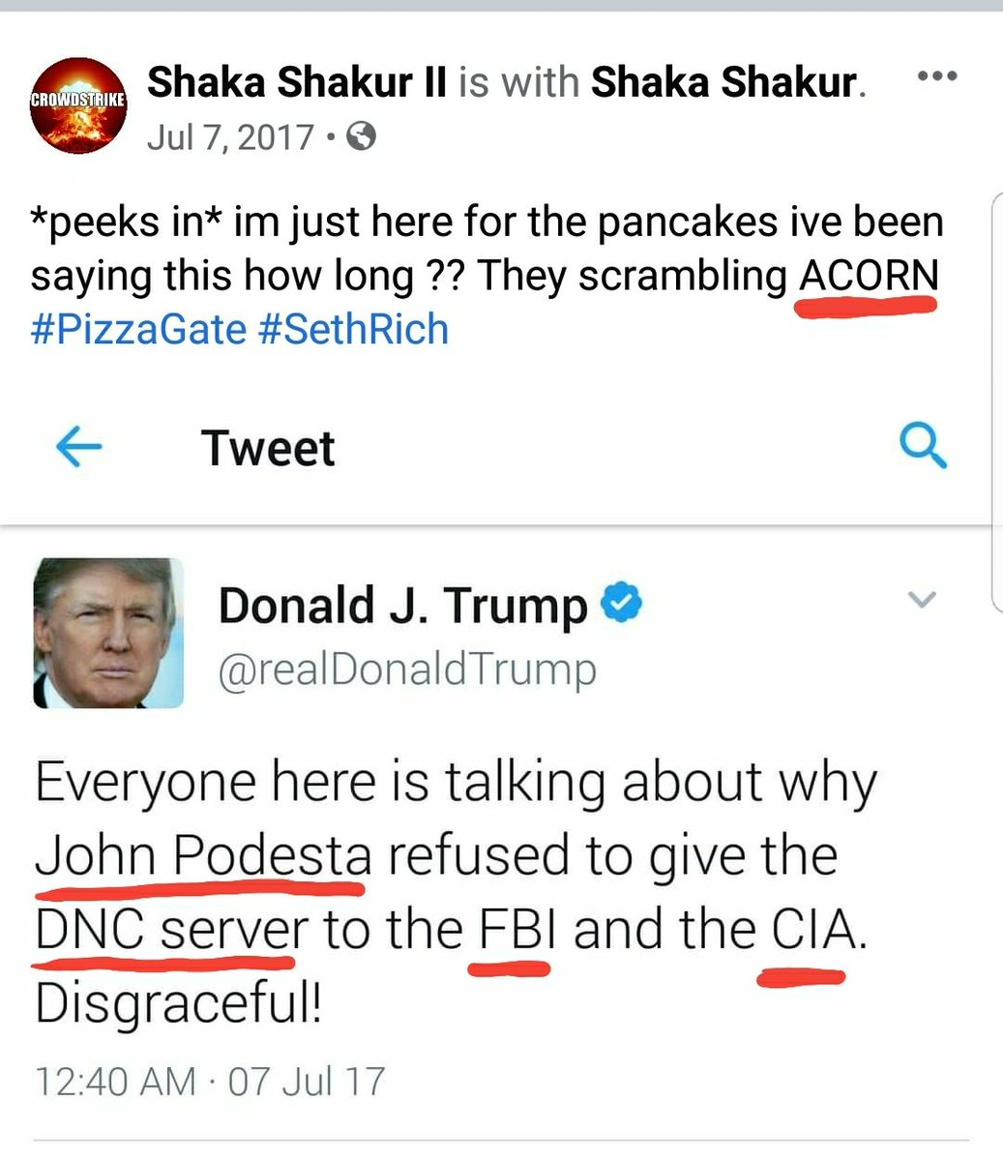Open the @realDonaldTrump handle

tap(407, 670)
